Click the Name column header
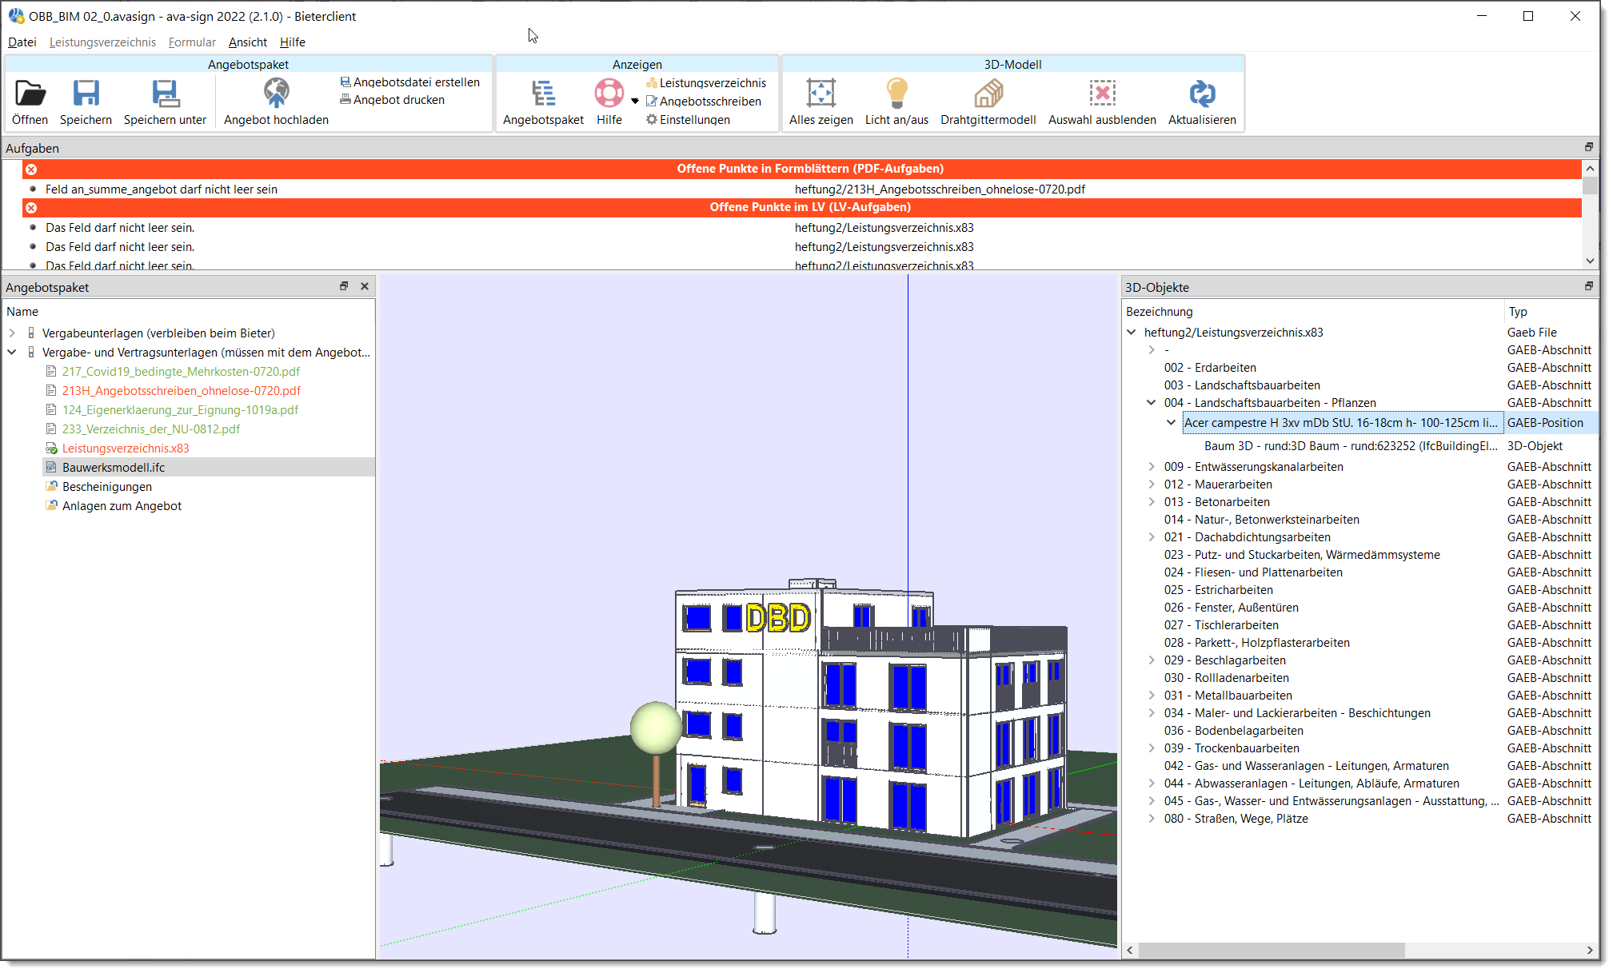The width and height of the screenshot is (1613, 973). [22, 312]
